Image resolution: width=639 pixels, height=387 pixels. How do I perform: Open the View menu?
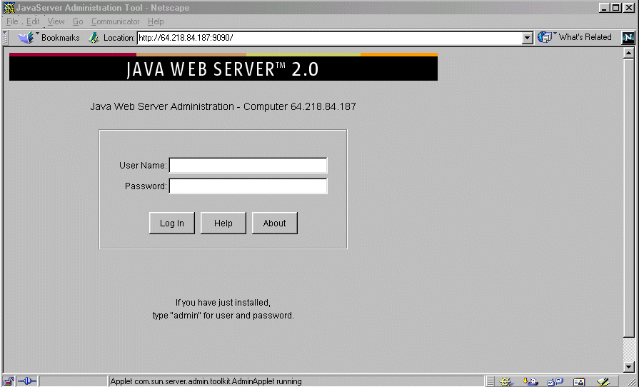pos(56,21)
